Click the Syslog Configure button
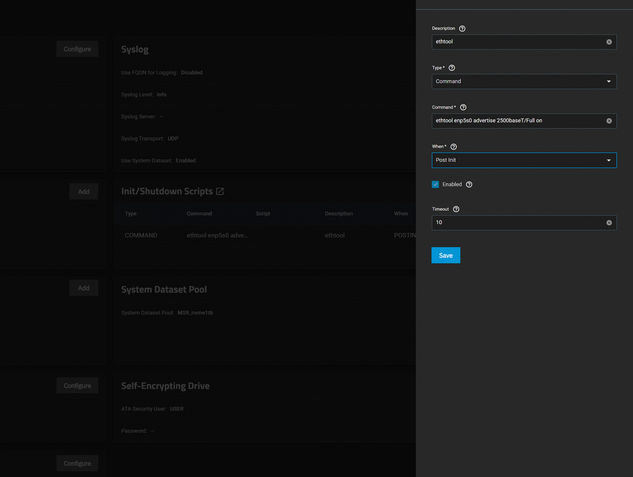The image size is (633, 477). pos(77,49)
